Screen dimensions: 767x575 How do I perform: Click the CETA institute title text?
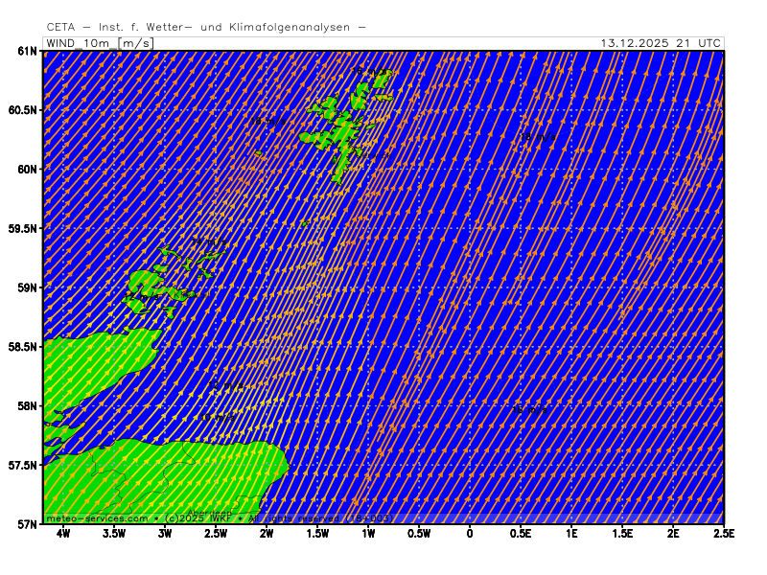205,27
